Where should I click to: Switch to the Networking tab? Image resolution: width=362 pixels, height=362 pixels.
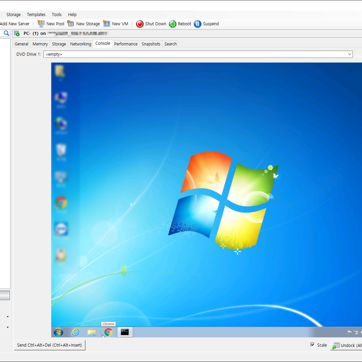tap(81, 44)
